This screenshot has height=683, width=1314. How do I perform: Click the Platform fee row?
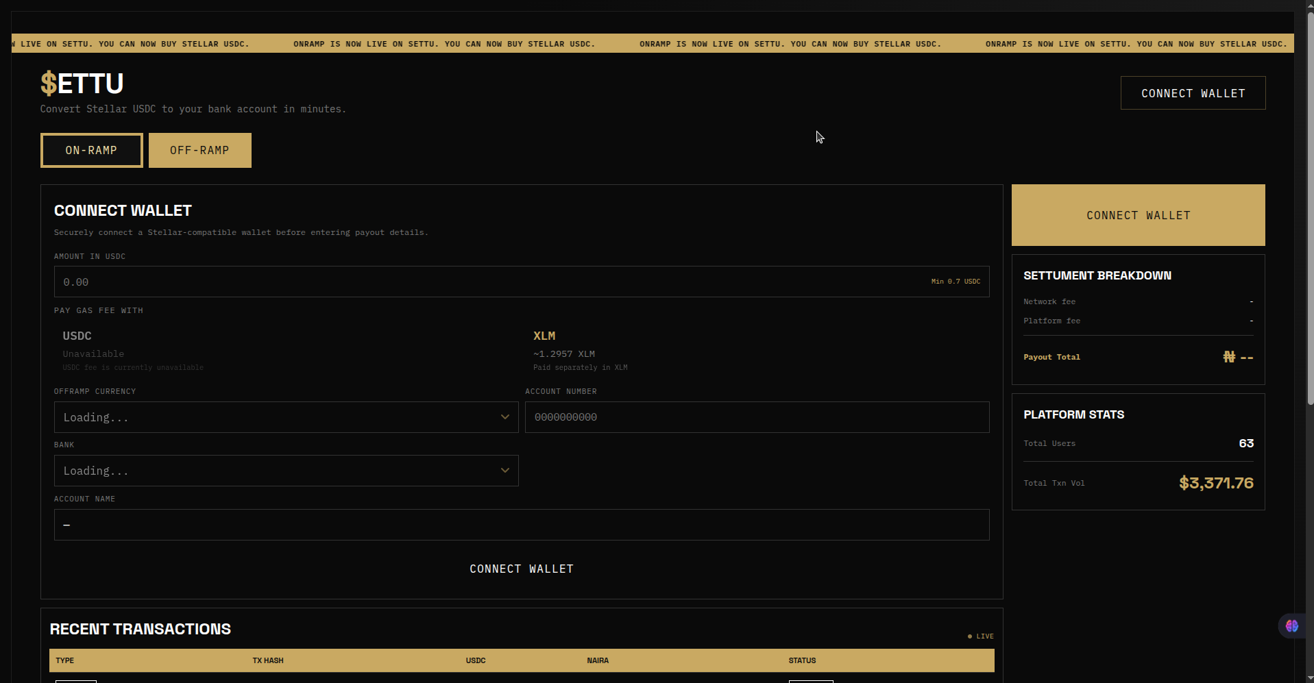1138,321
